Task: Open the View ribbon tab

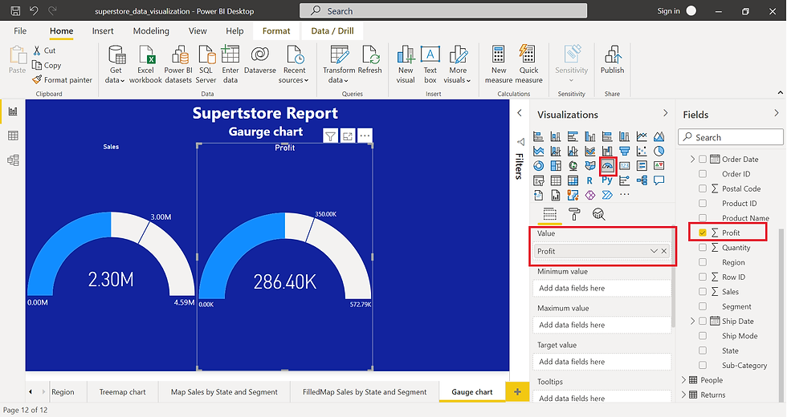Action: tap(198, 31)
